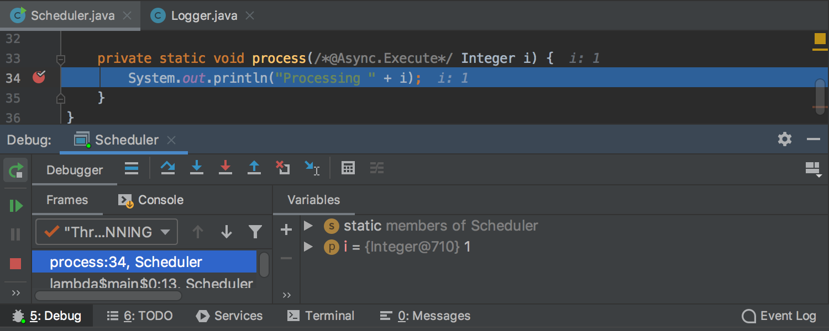Click the Step Into icon
829x331 pixels.
197,168
